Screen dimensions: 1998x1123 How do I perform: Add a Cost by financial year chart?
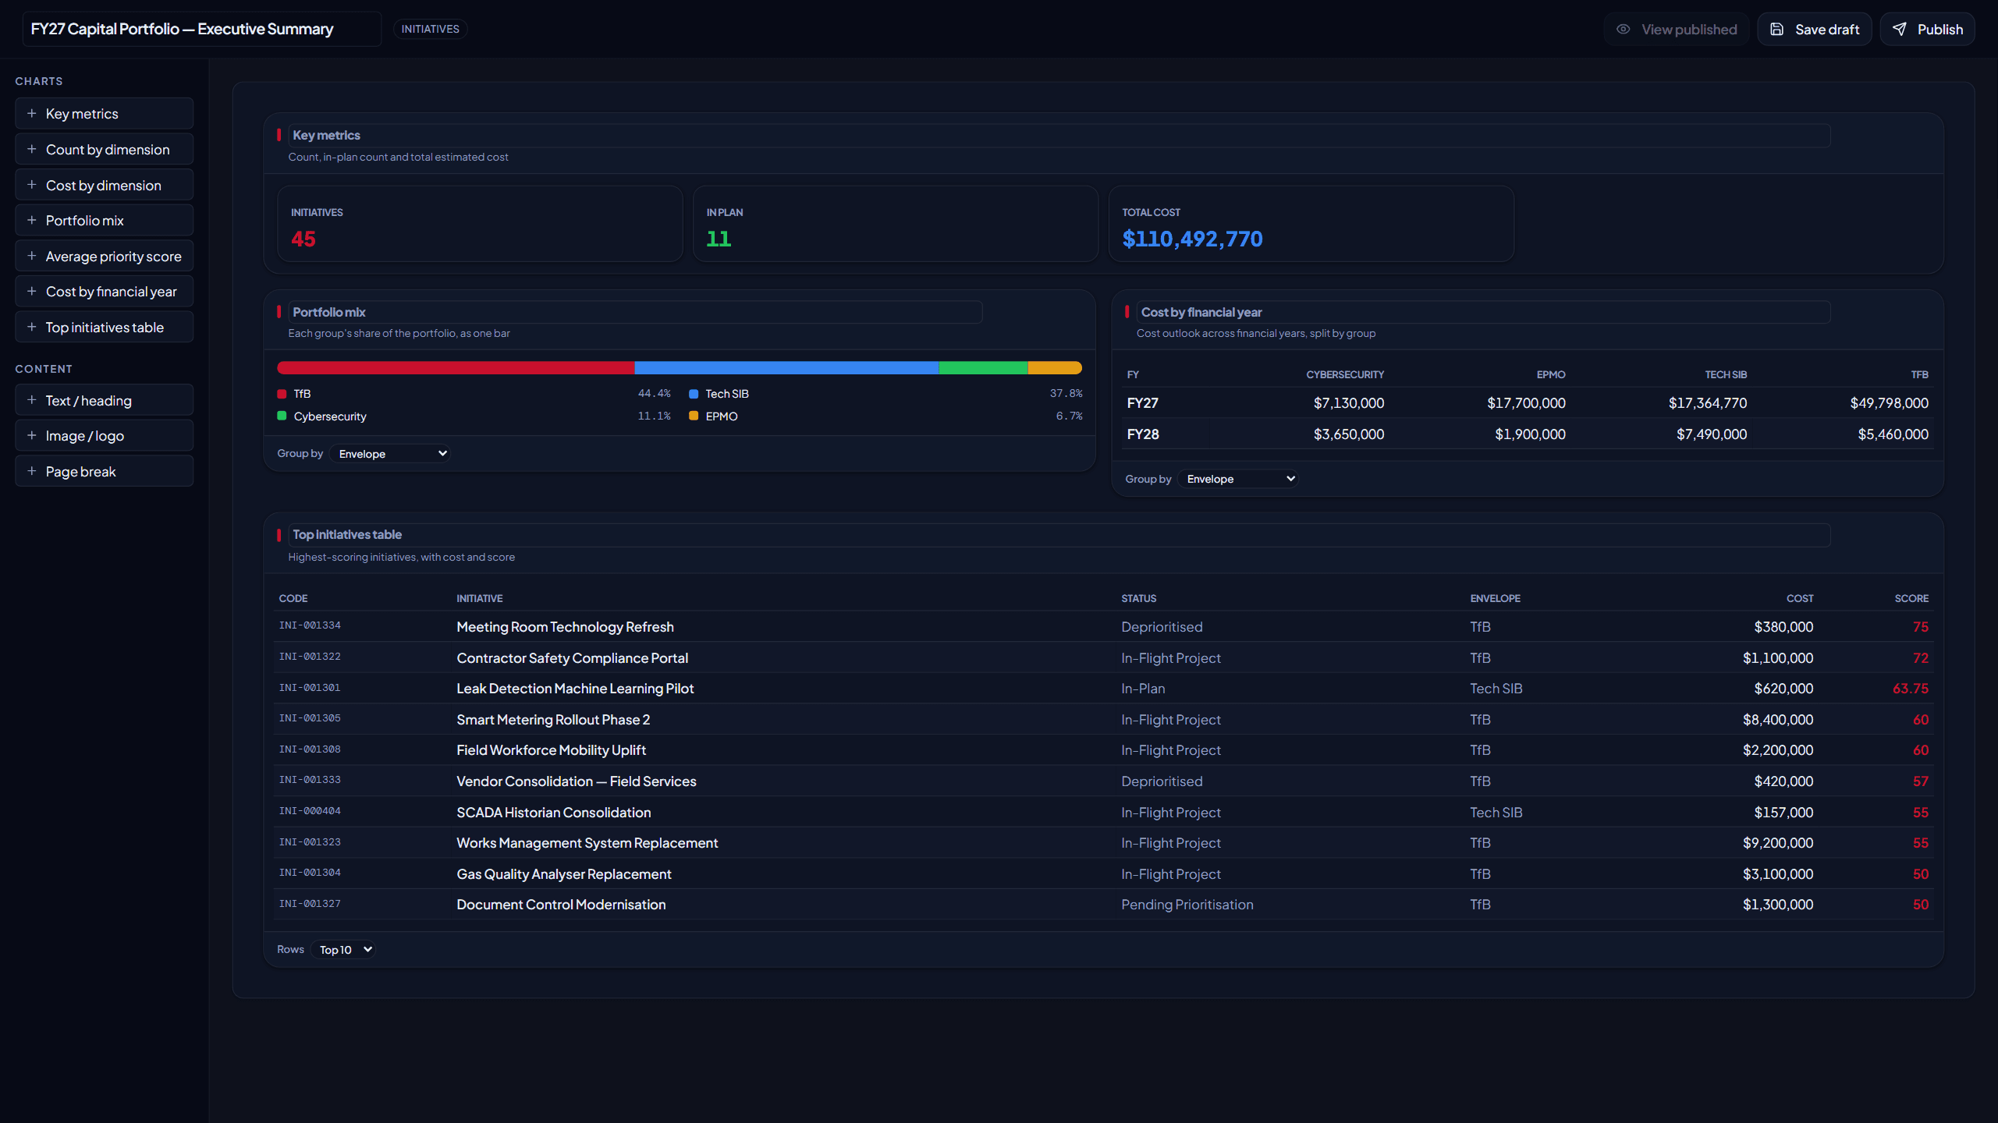click(105, 292)
